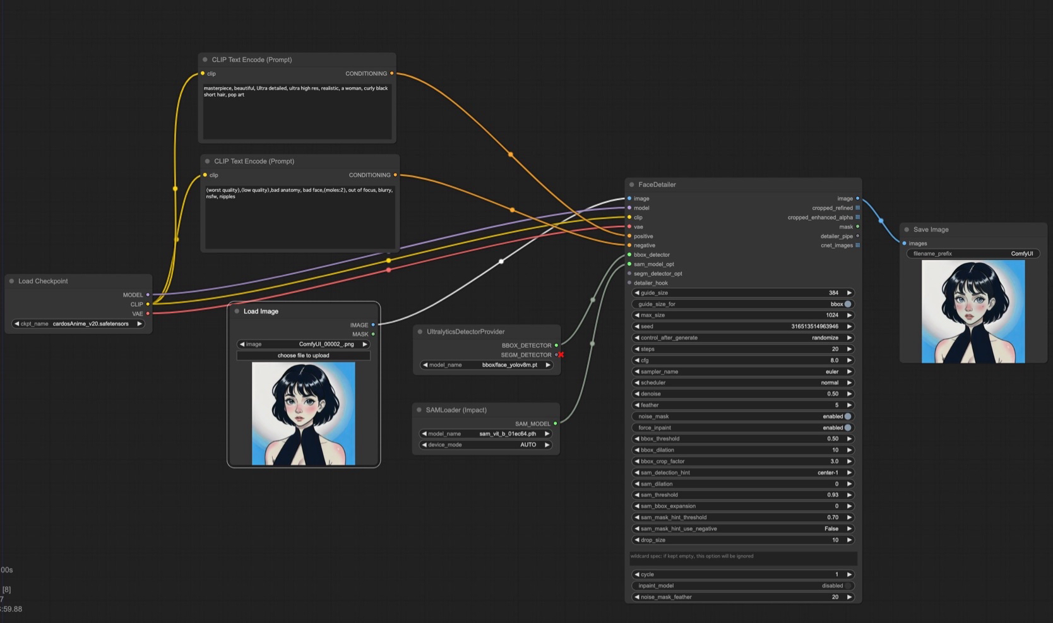Open the ckpt_name checkpoint dropdown
The image size is (1053, 623).
click(x=78, y=324)
